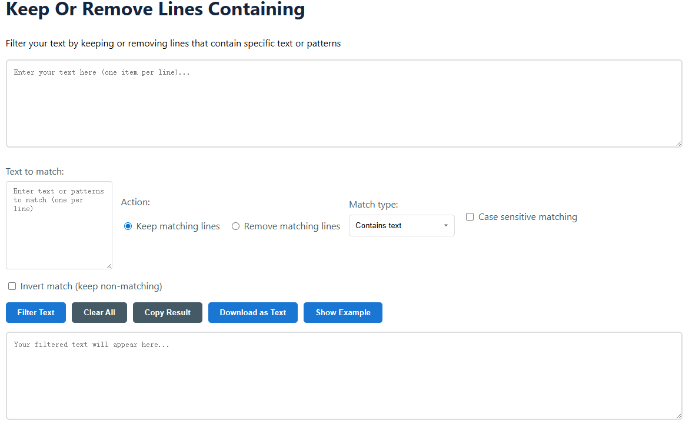Click resize handle of the top input textarea
This screenshot has height=424, width=689.
pyautogui.click(x=678, y=143)
